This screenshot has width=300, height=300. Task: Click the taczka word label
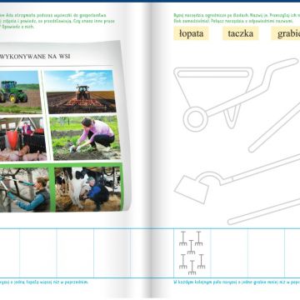[x=240, y=33]
